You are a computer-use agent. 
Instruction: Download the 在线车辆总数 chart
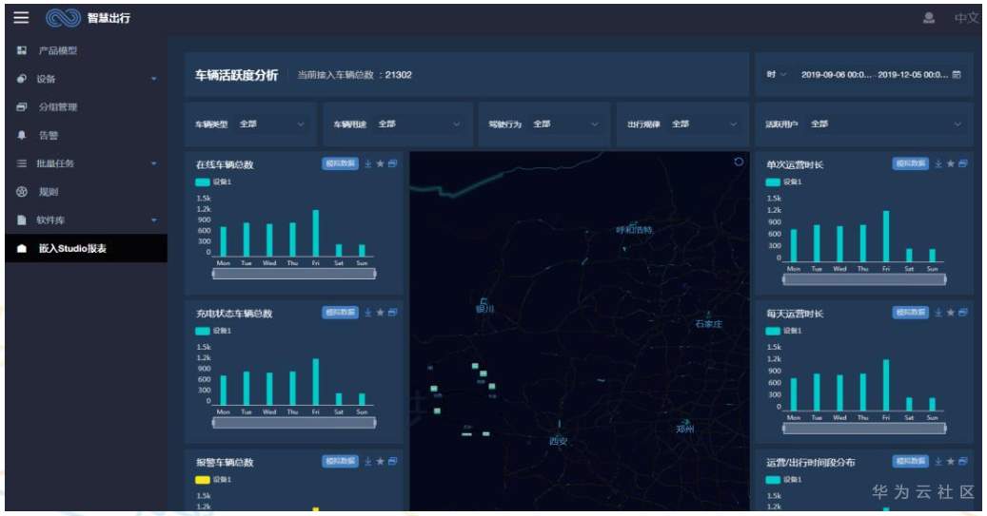(x=368, y=163)
